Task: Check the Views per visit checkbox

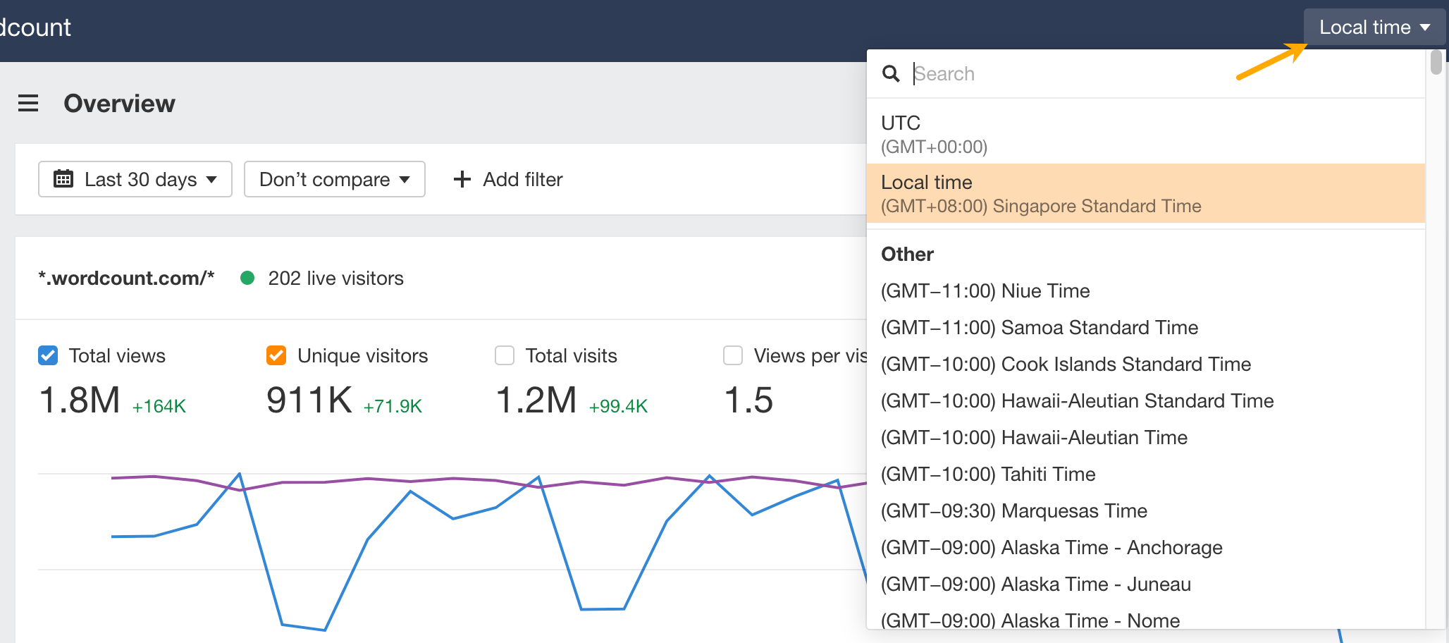Action: pyautogui.click(x=733, y=355)
